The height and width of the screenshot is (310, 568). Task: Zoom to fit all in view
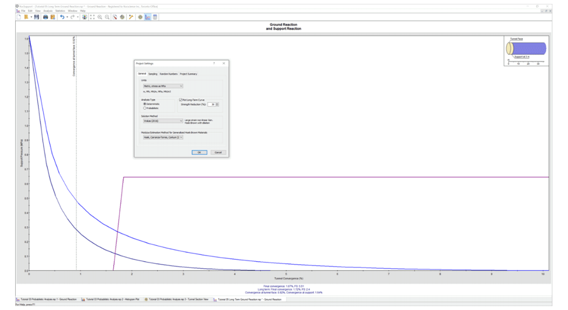pyautogui.click(x=92, y=17)
